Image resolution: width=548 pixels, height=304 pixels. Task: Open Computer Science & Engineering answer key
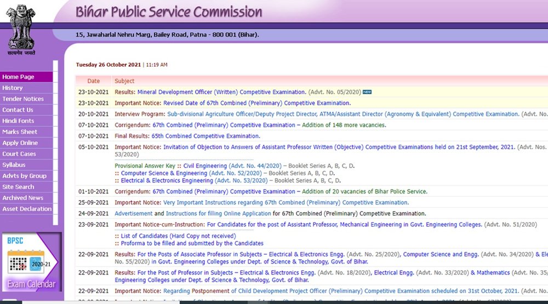click(164, 173)
